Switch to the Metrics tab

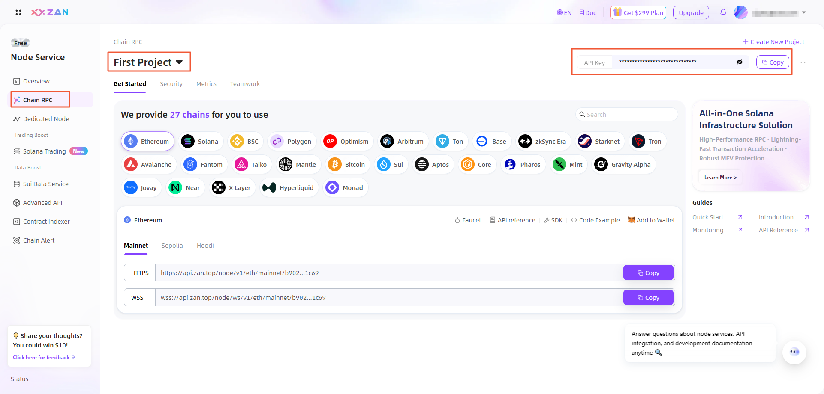tap(206, 84)
